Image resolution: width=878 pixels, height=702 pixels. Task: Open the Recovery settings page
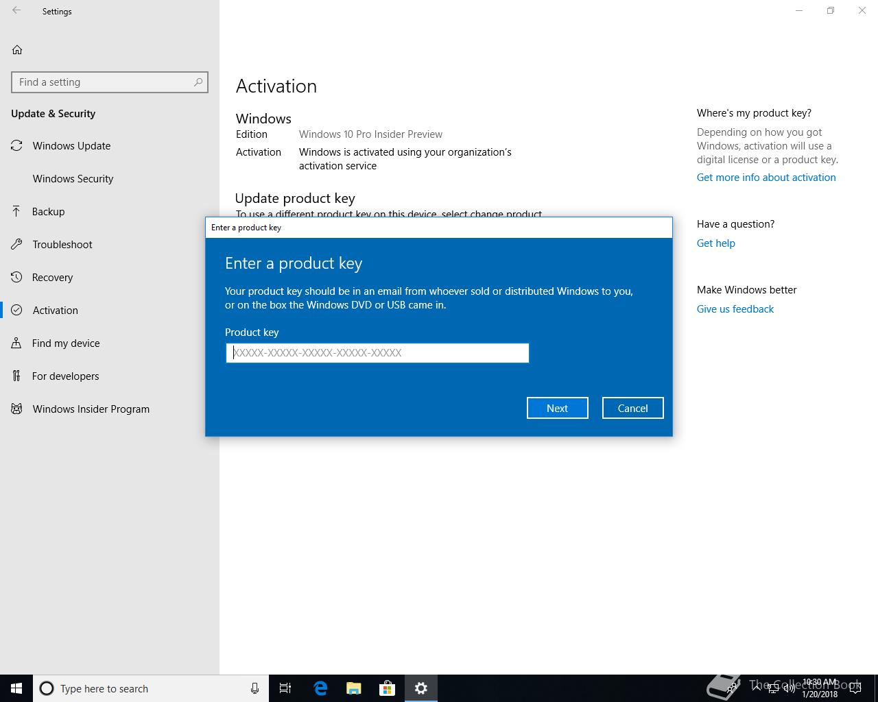(x=110, y=278)
